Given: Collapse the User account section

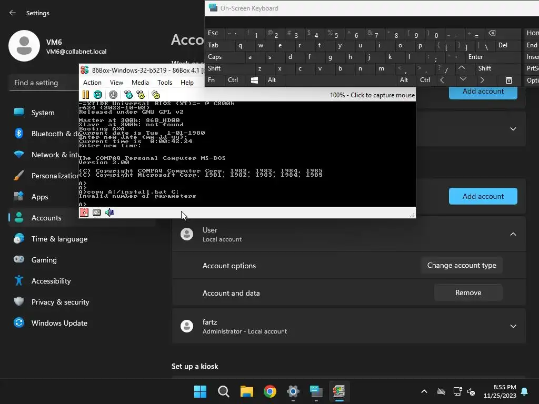Looking at the screenshot, I should click(513, 234).
